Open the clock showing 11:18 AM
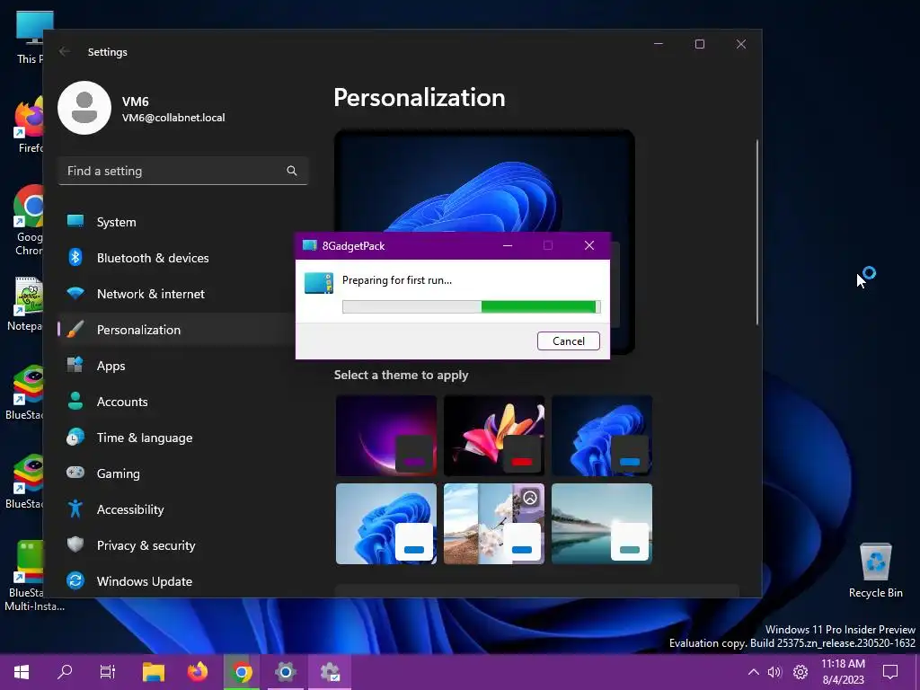 [x=843, y=672]
